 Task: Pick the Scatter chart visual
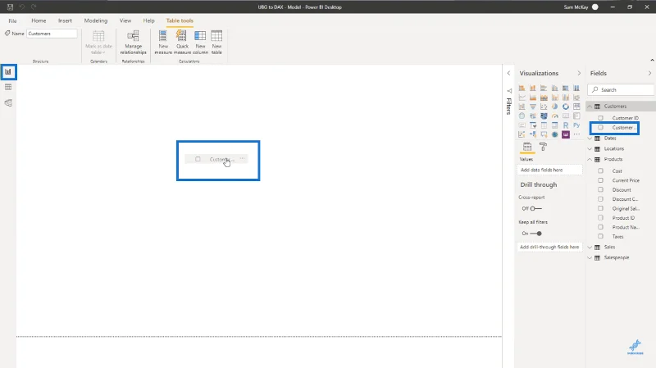coord(544,107)
